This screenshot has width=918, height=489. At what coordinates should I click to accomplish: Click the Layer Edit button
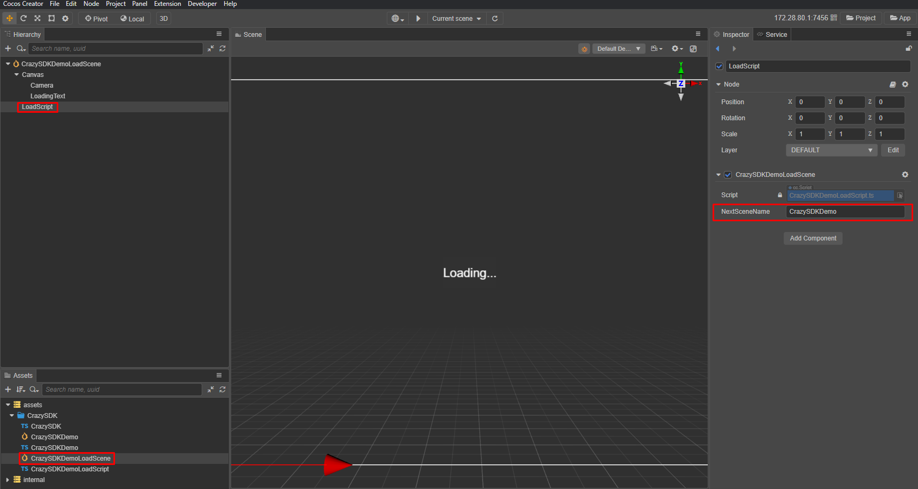pos(893,150)
